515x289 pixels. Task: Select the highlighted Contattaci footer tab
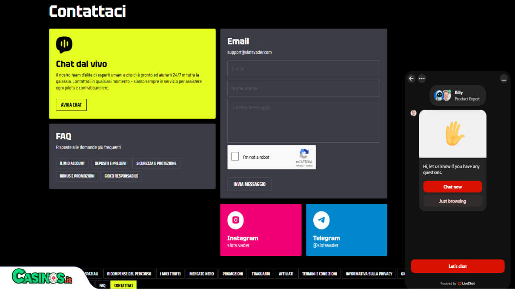(x=123, y=285)
